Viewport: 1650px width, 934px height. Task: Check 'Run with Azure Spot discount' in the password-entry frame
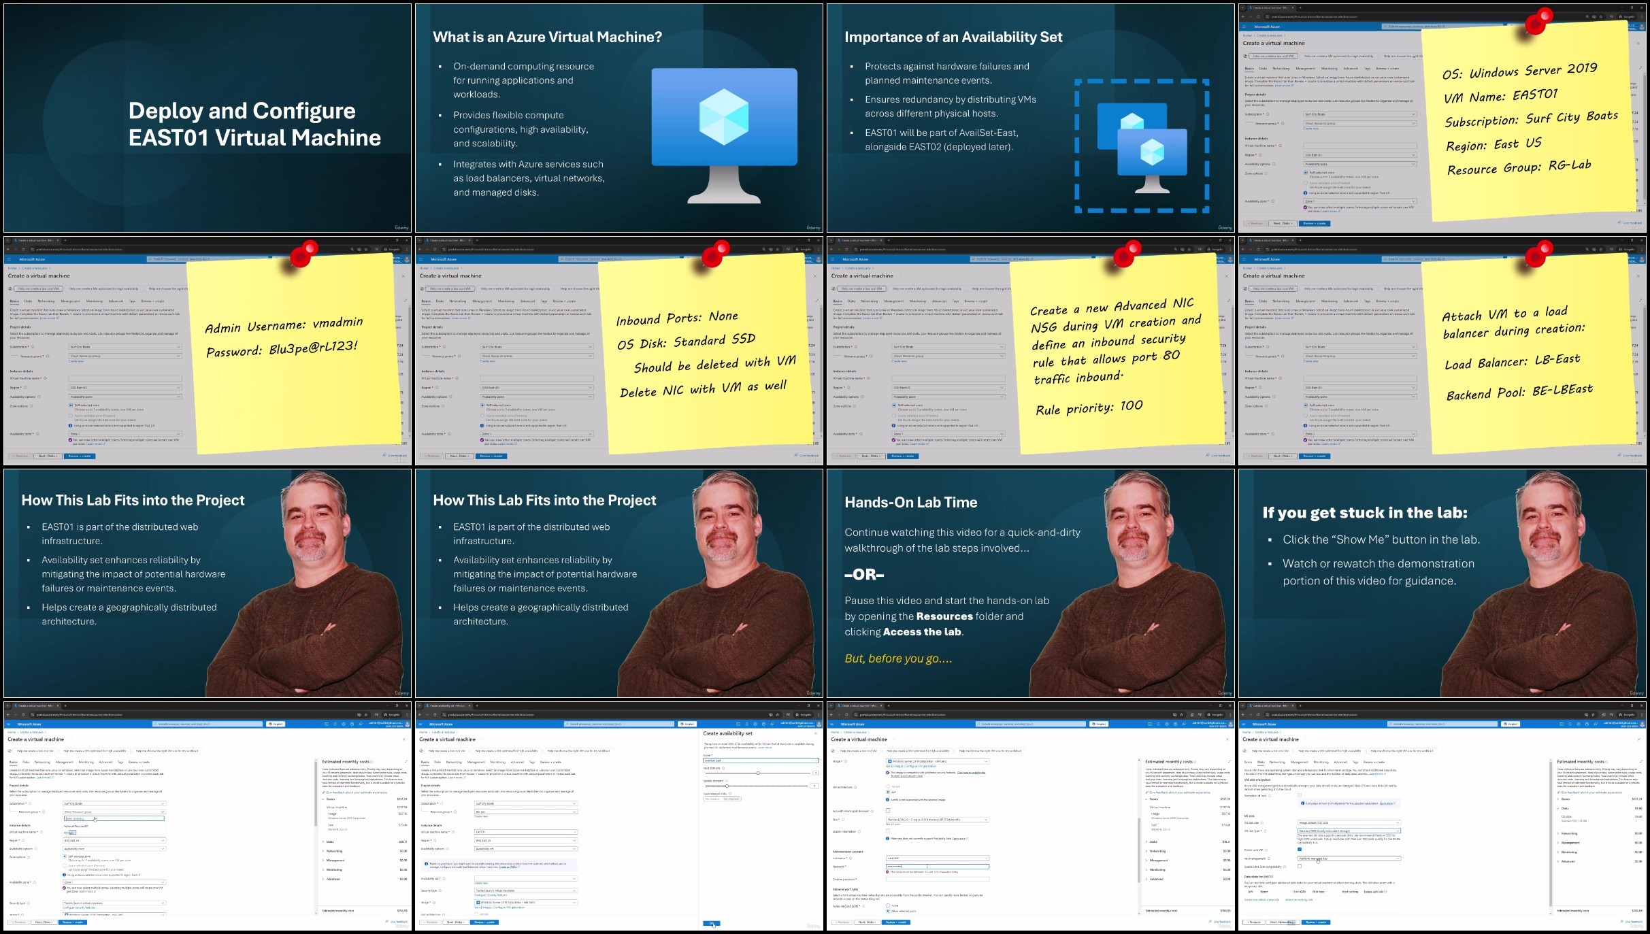[x=888, y=810]
